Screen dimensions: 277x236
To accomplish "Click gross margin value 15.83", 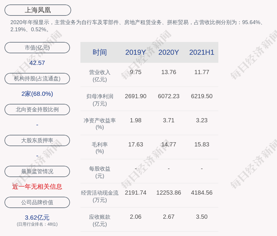I will pyautogui.click(x=202, y=144).
